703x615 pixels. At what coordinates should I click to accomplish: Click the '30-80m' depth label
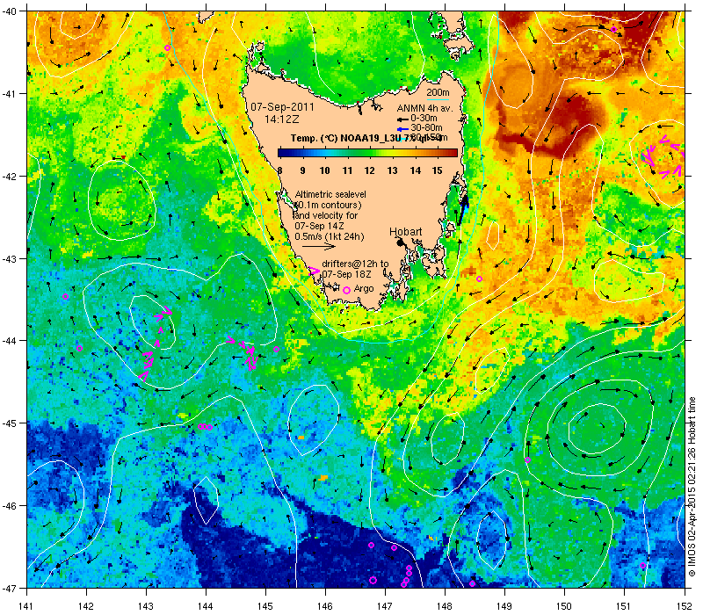click(x=426, y=128)
